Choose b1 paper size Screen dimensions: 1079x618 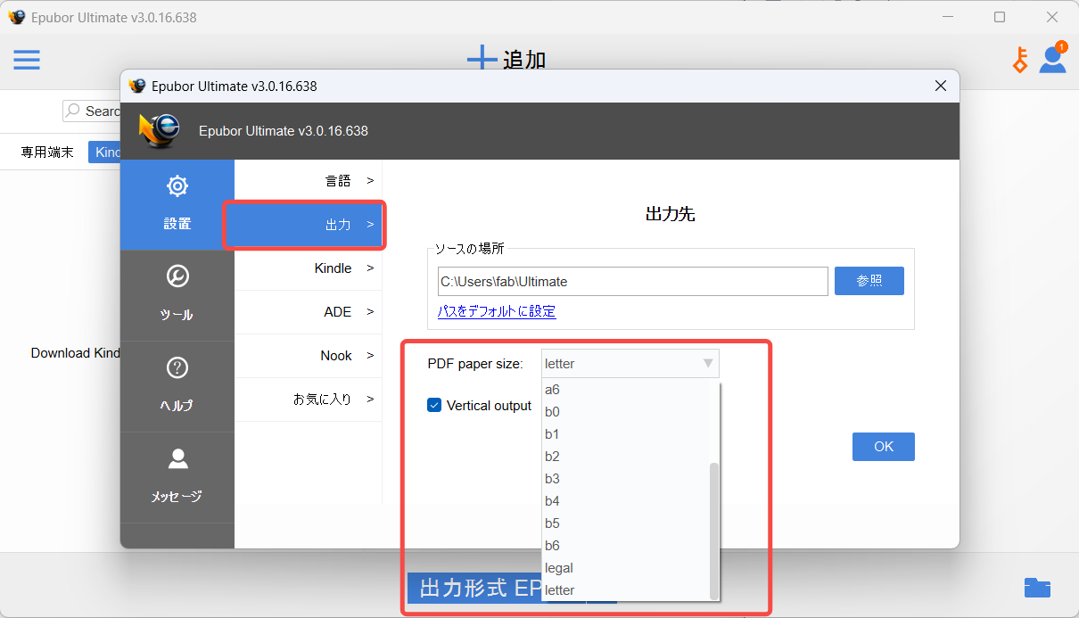point(625,434)
